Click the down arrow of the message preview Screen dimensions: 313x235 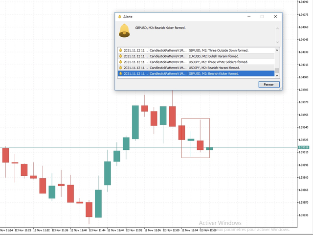(277, 42)
